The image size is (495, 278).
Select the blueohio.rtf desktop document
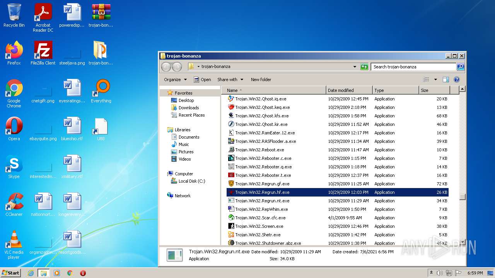pos(72,129)
